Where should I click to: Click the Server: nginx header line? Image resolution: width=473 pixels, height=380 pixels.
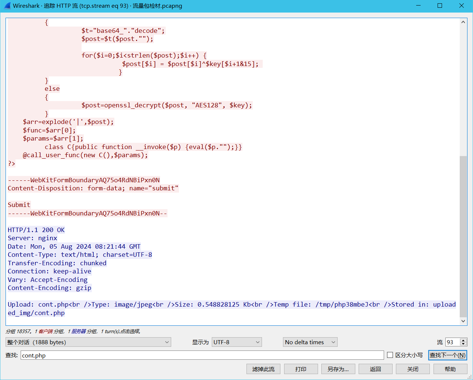[x=32, y=238]
